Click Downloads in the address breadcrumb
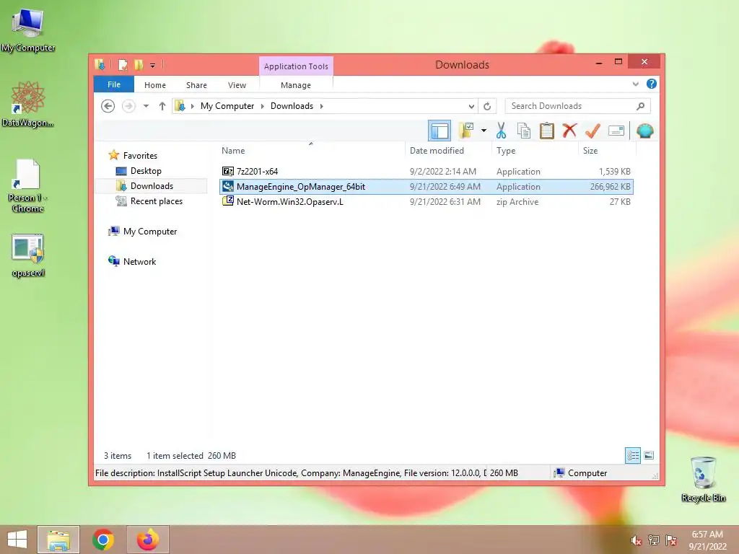Image resolution: width=739 pixels, height=554 pixels. [292, 106]
